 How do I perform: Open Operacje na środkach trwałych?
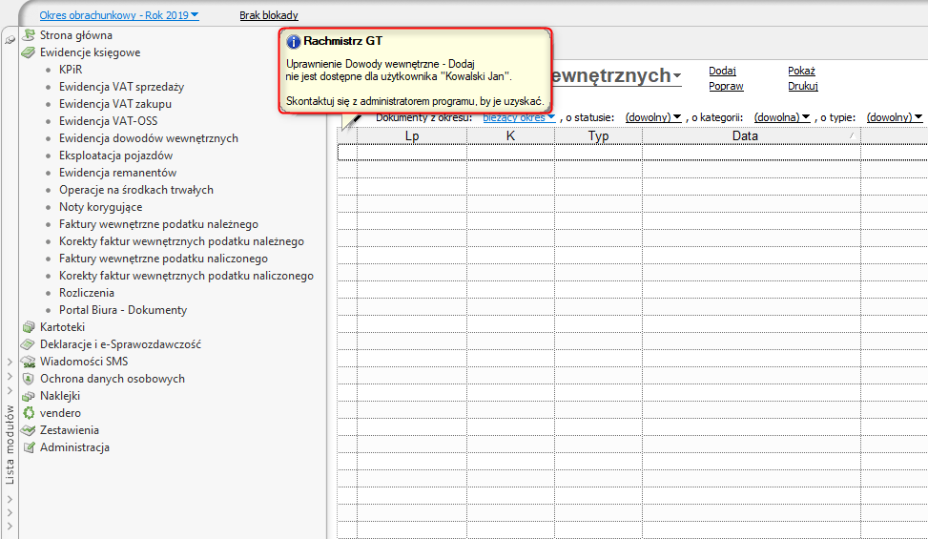click(136, 189)
